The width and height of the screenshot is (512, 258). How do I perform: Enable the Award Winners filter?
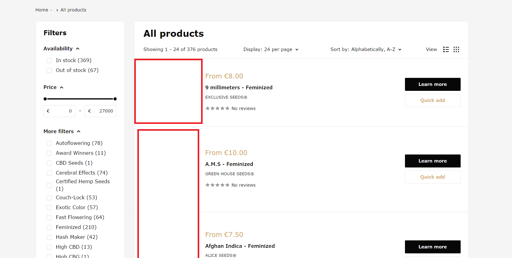pyautogui.click(x=49, y=153)
